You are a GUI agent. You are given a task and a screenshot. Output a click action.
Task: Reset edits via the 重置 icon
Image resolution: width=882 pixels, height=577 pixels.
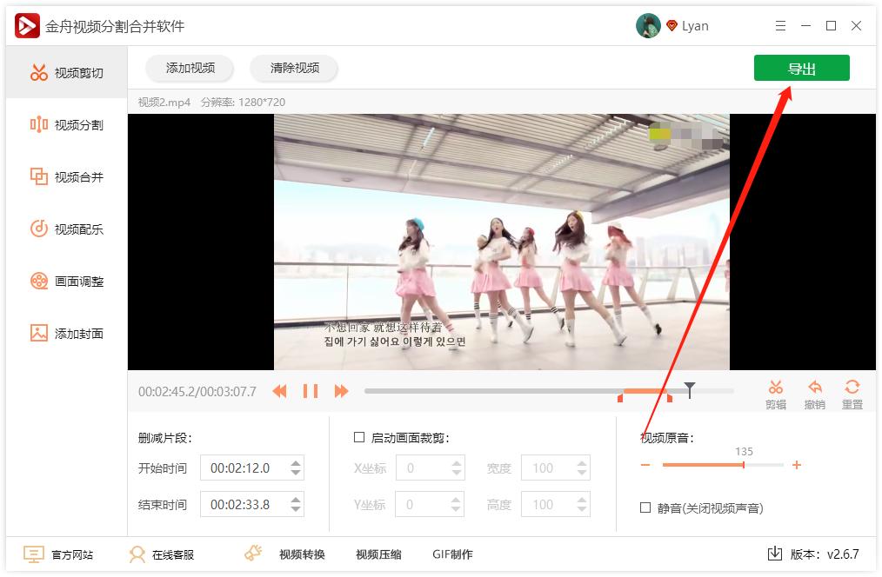tap(852, 391)
